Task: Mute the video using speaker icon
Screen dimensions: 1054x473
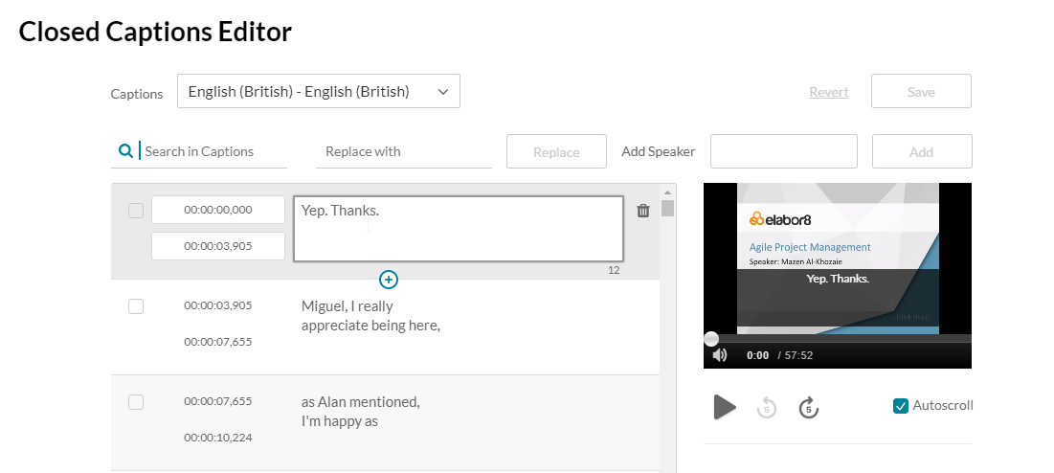Action: tap(720, 355)
